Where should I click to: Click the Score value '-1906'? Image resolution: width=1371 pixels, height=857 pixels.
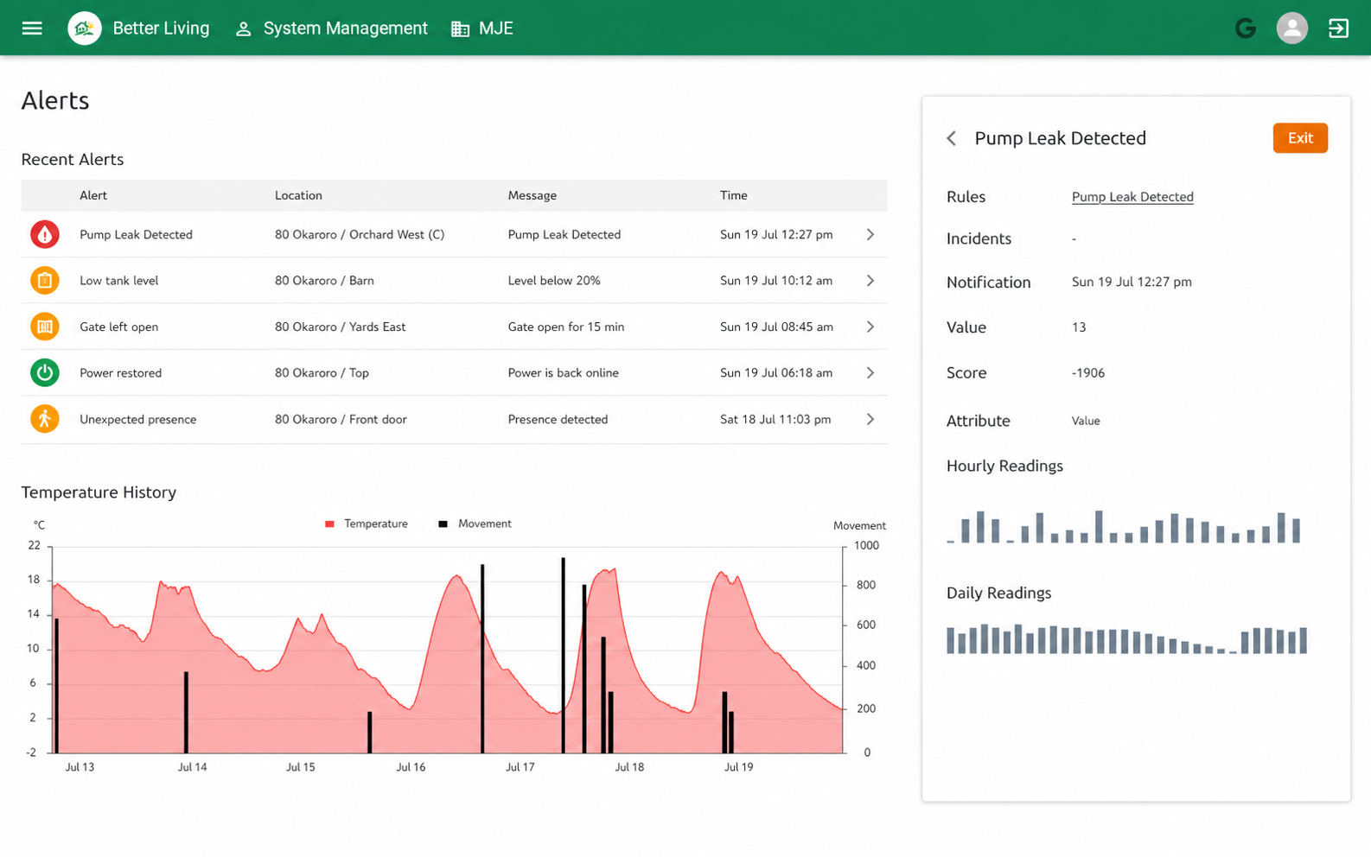click(1088, 373)
